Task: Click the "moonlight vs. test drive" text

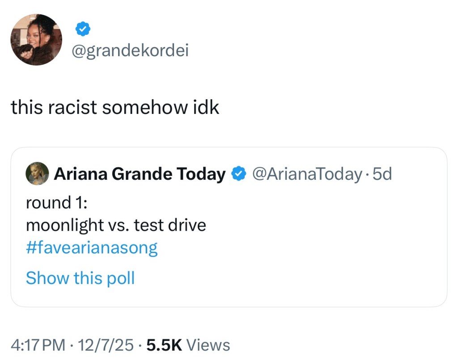Action: pyautogui.click(x=116, y=225)
